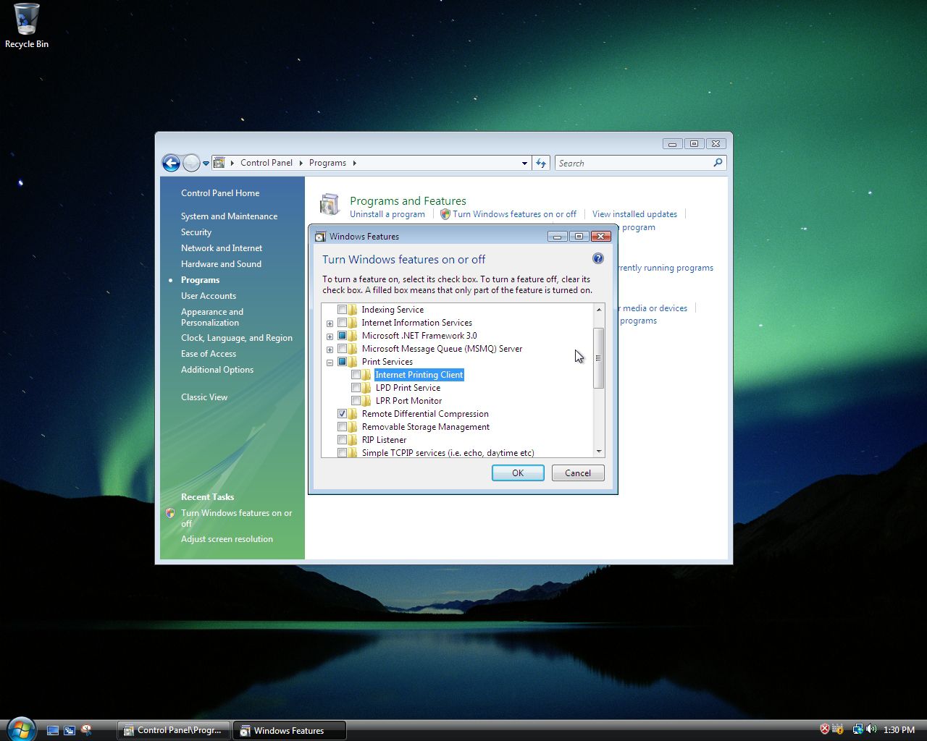Open help with the blue question mark

598,258
